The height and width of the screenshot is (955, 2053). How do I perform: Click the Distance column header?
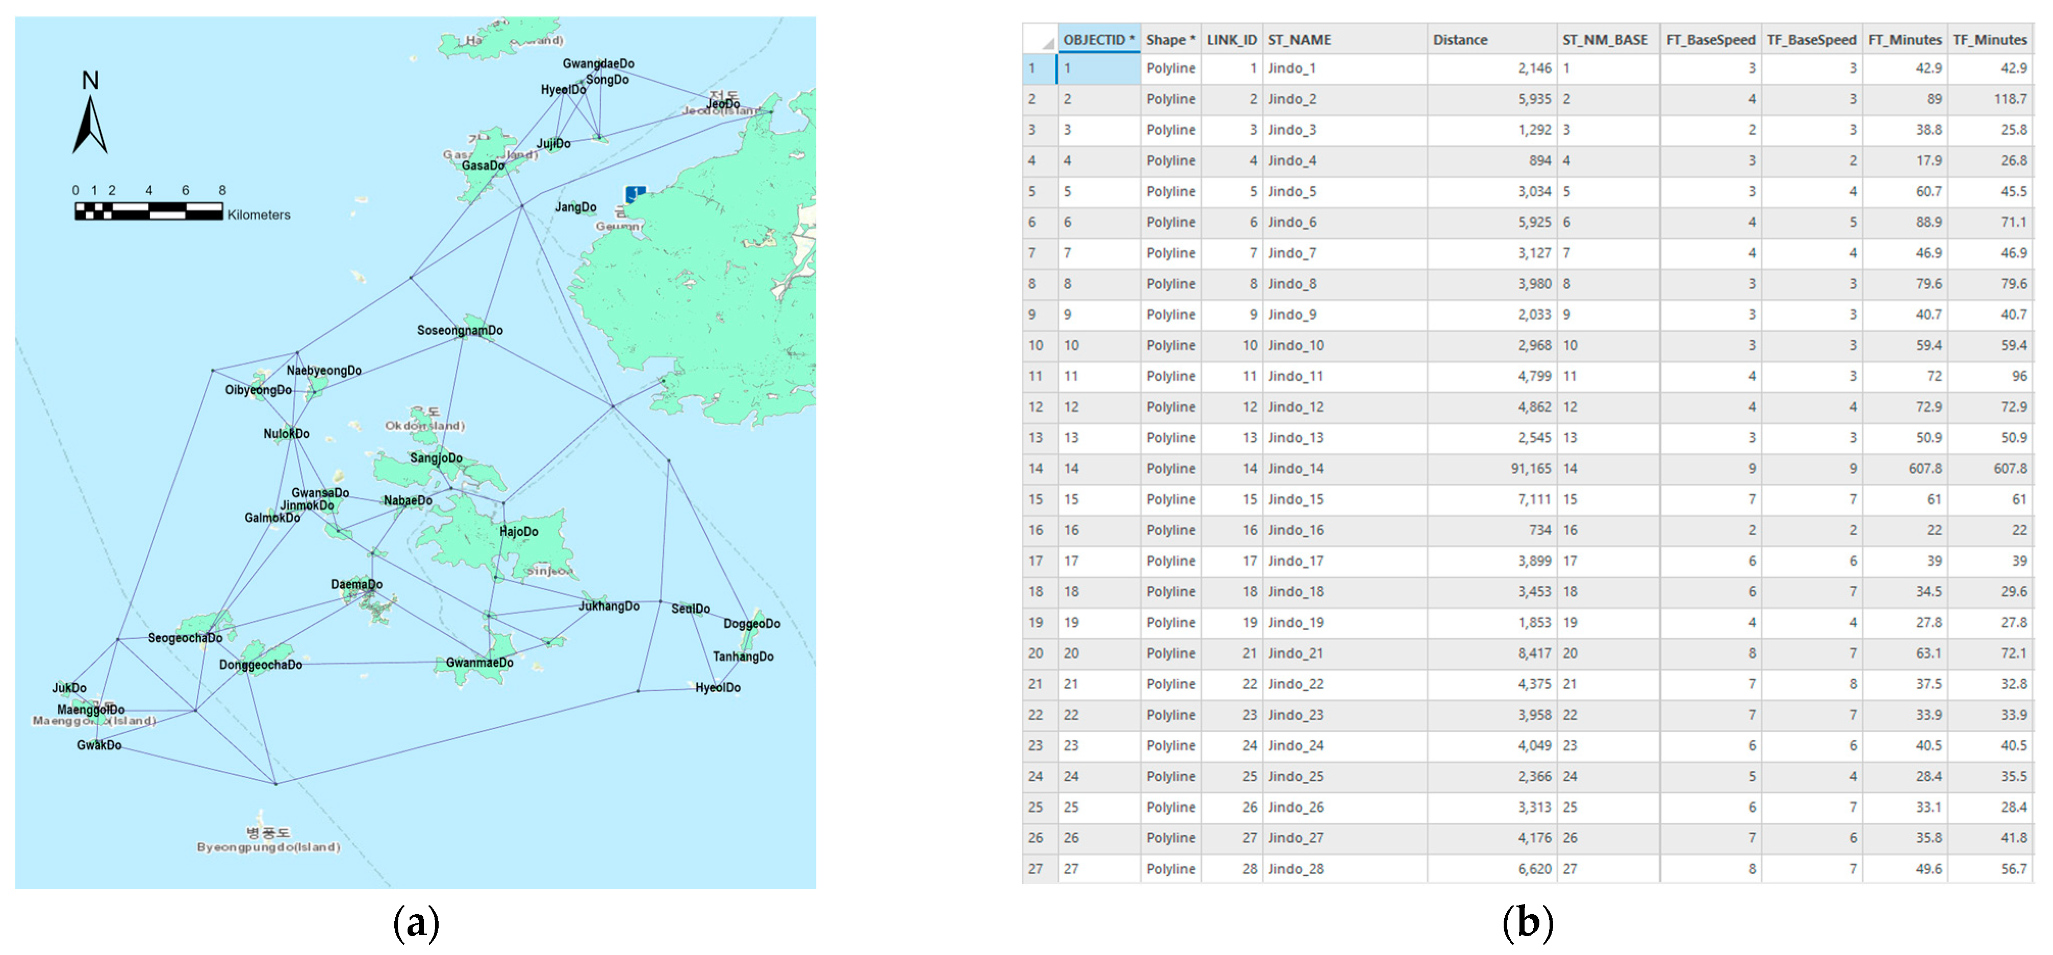pos(1459,40)
